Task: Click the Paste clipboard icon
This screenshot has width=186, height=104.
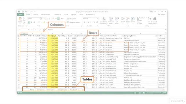Action: point(20,19)
